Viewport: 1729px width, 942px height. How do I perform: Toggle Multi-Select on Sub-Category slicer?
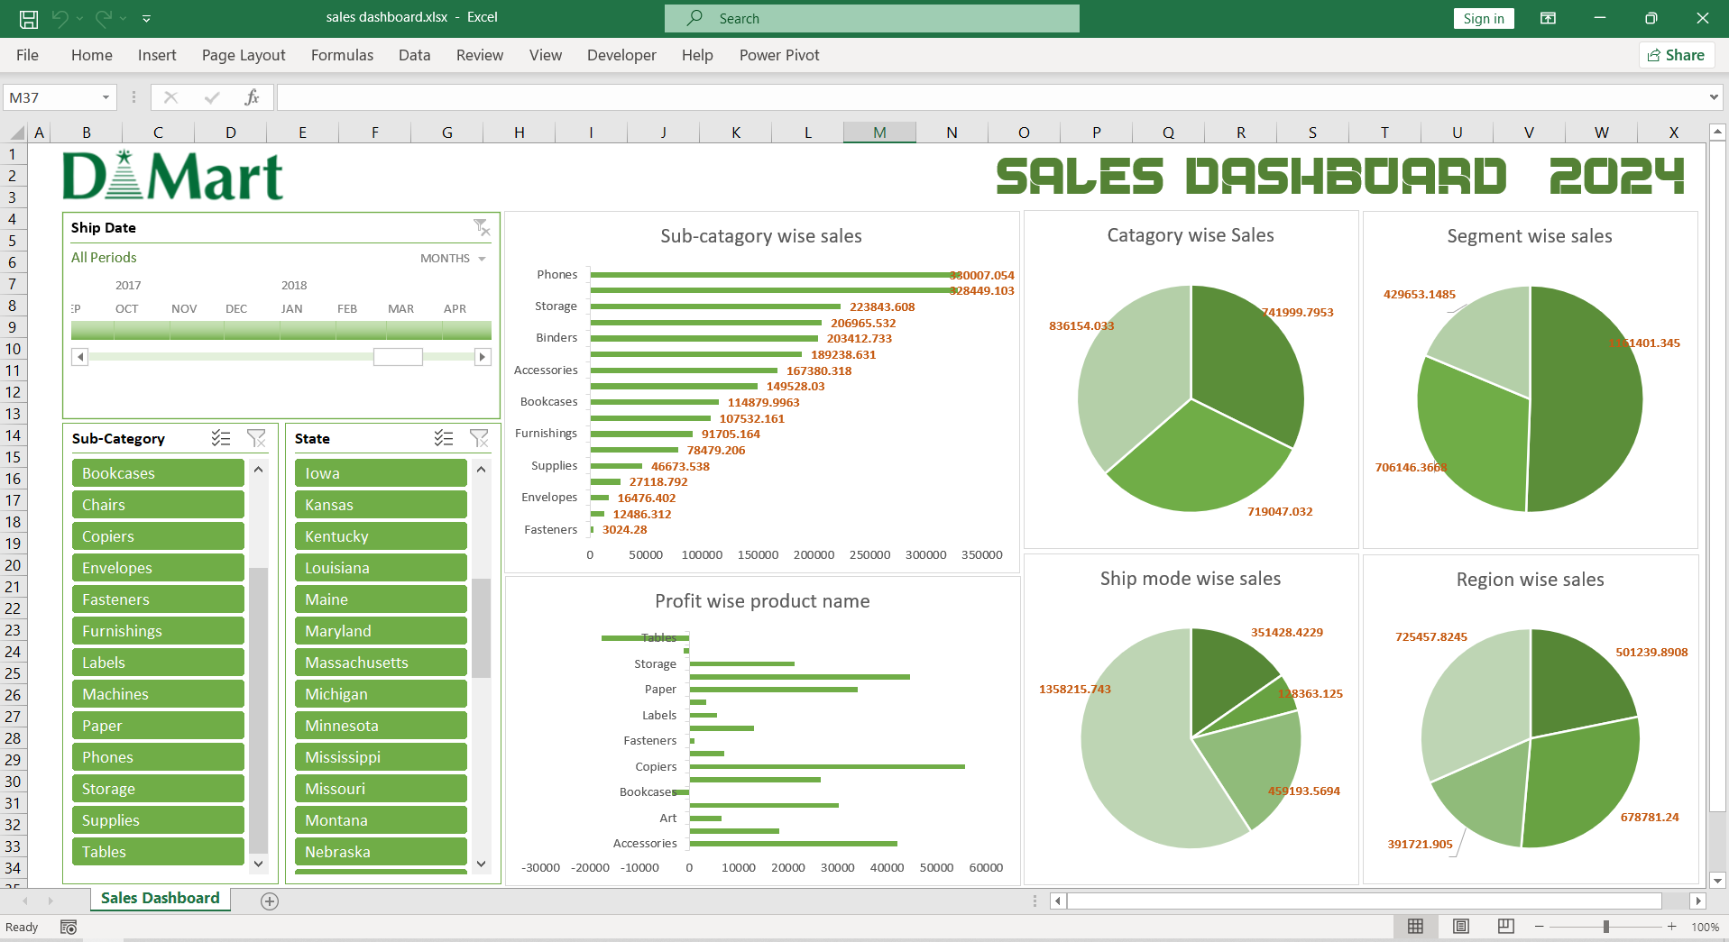[221, 438]
